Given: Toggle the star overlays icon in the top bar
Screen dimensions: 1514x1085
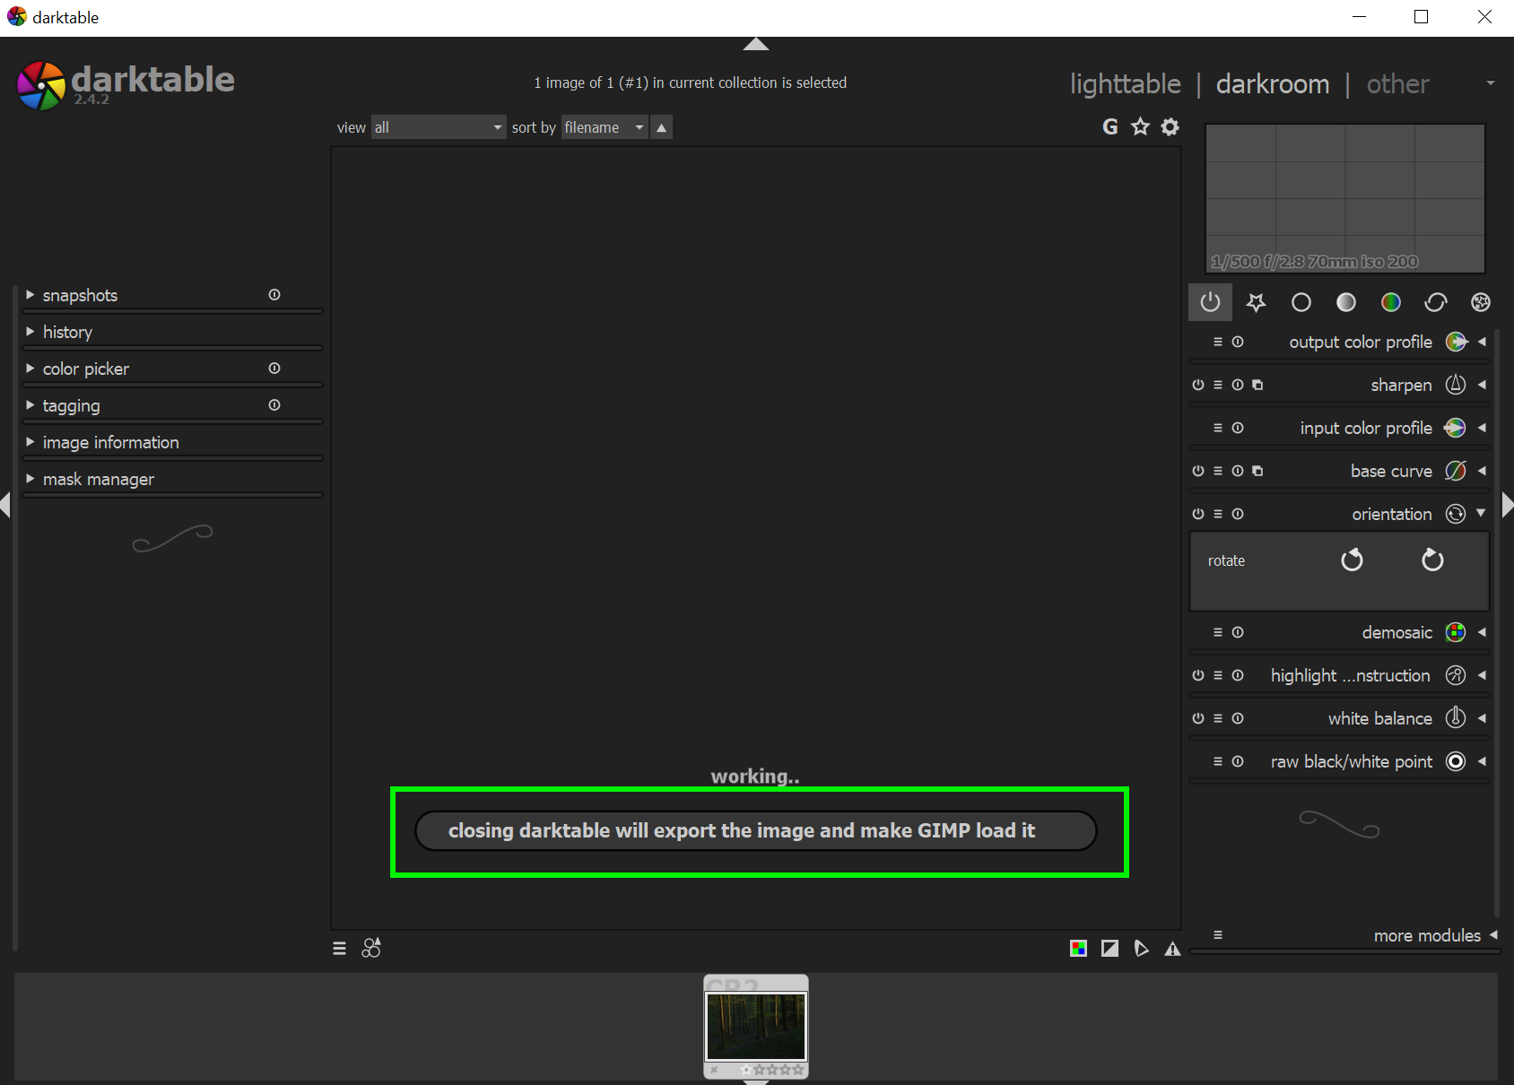Looking at the screenshot, I should pos(1140,126).
